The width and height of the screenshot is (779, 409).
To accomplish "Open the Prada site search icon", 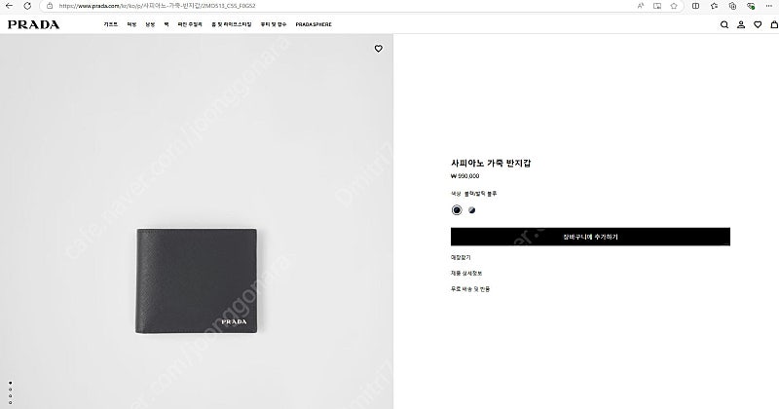I will [723, 24].
